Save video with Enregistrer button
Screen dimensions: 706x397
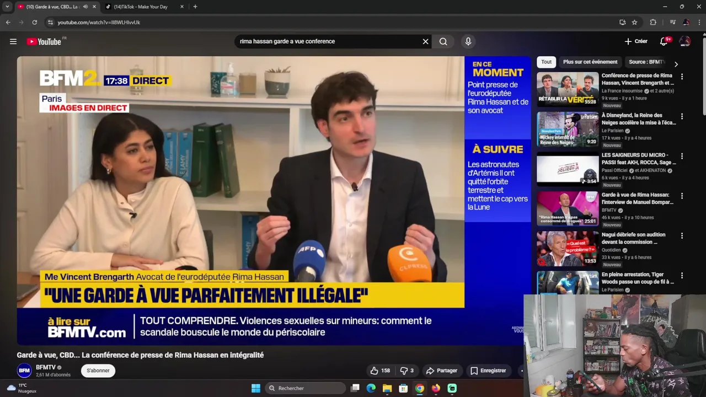488,371
